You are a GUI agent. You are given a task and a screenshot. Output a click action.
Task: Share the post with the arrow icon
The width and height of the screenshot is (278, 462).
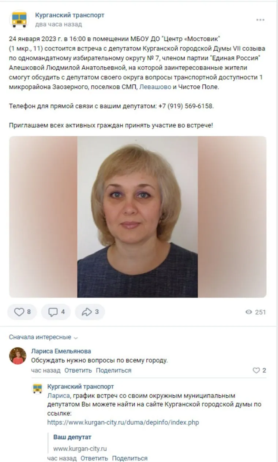[90, 312]
